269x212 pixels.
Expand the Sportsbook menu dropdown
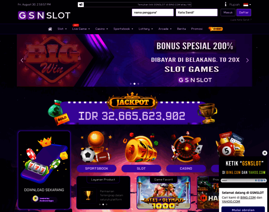[123, 29]
